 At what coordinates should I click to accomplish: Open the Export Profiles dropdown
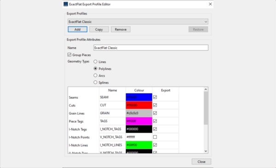[x=138, y=22]
